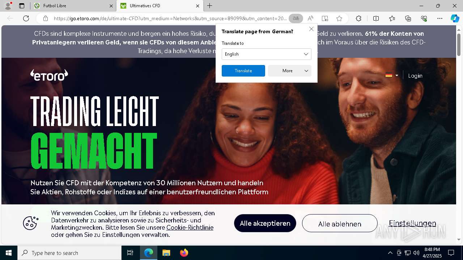This screenshot has width=463, height=260.
Task: Open the Favorites list icon
Action: coord(392,18)
